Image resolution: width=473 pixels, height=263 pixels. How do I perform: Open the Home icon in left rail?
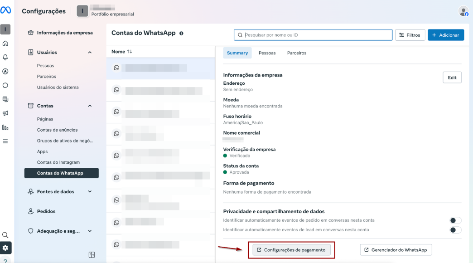[5, 44]
